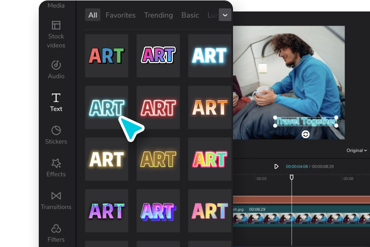Click the 00:06 mark on timeline ruler

coord(348,179)
